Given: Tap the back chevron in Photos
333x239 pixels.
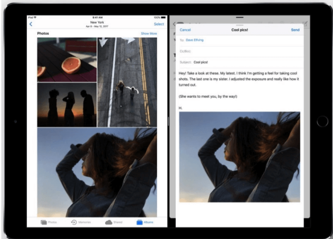Looking at the screenshot, I should [x=31, y=24].
